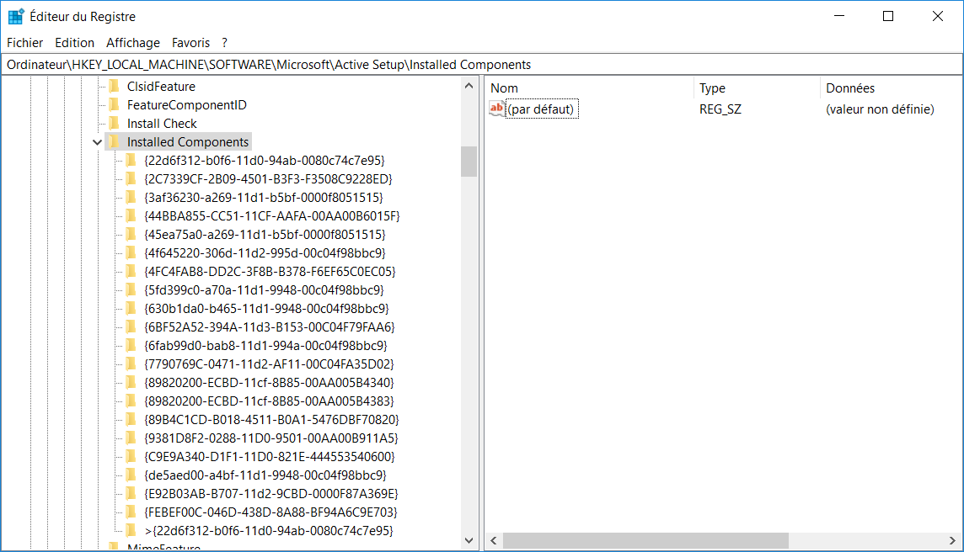Select key {FEBEF00C-046D-438D-8A88-BF94A6C9E703}
The height and width of the screenshot is (552, 964).
270,512
